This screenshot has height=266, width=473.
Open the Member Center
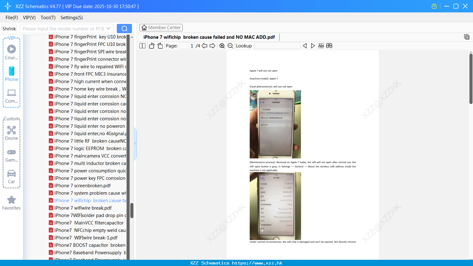click(161, 28)
